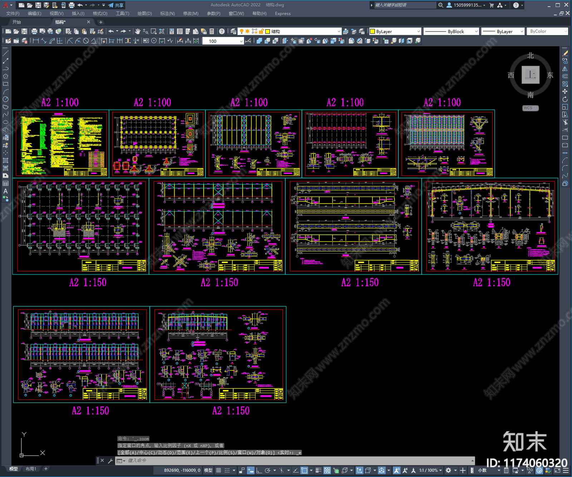Select the Rectangle draw tool
Screen dimensions: 572x477
[x=5, y=84]
